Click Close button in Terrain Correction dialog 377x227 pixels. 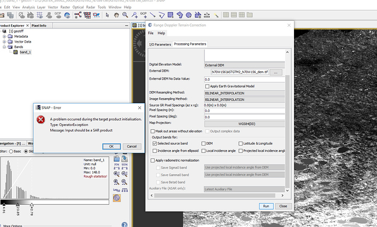283,206
